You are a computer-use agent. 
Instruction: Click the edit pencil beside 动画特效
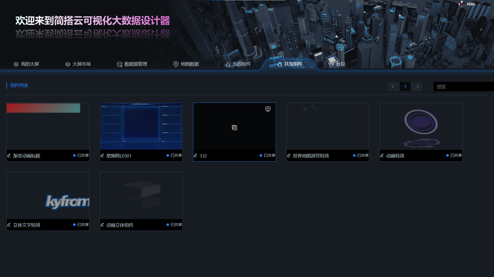(x=382, y=156)
